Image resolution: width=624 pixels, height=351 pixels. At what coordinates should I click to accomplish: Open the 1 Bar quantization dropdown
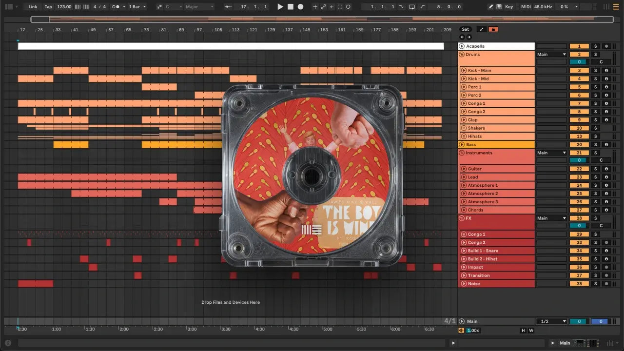coord(137,7)
